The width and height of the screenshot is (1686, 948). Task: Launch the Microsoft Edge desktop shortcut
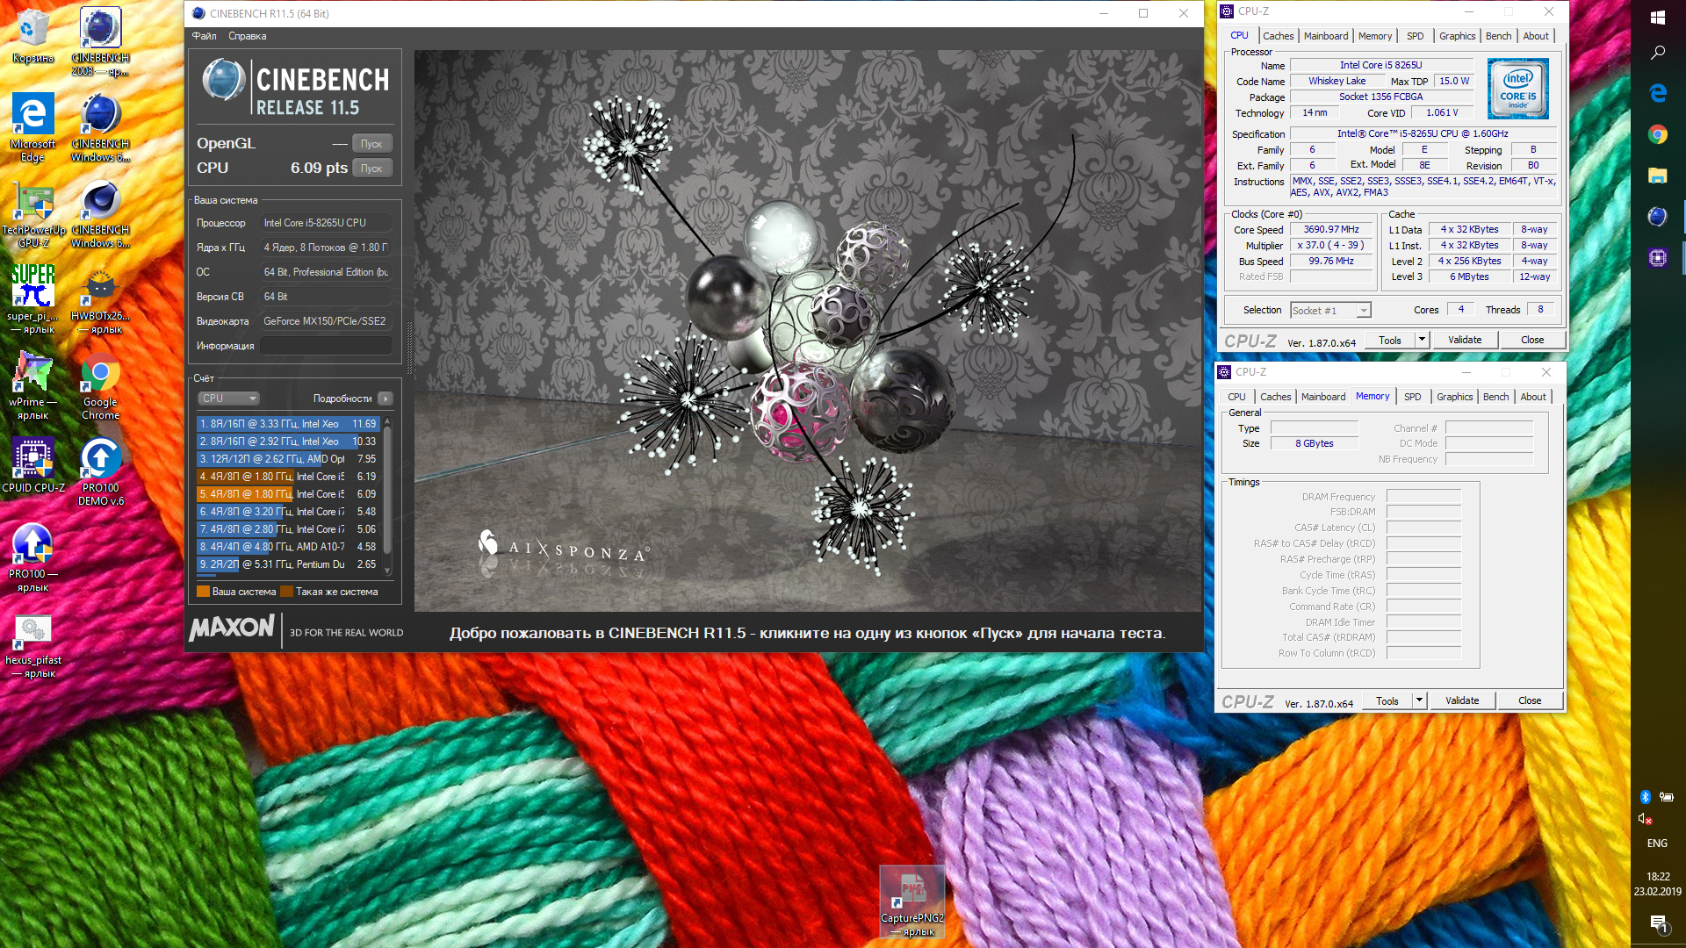(x=32, y=127)
